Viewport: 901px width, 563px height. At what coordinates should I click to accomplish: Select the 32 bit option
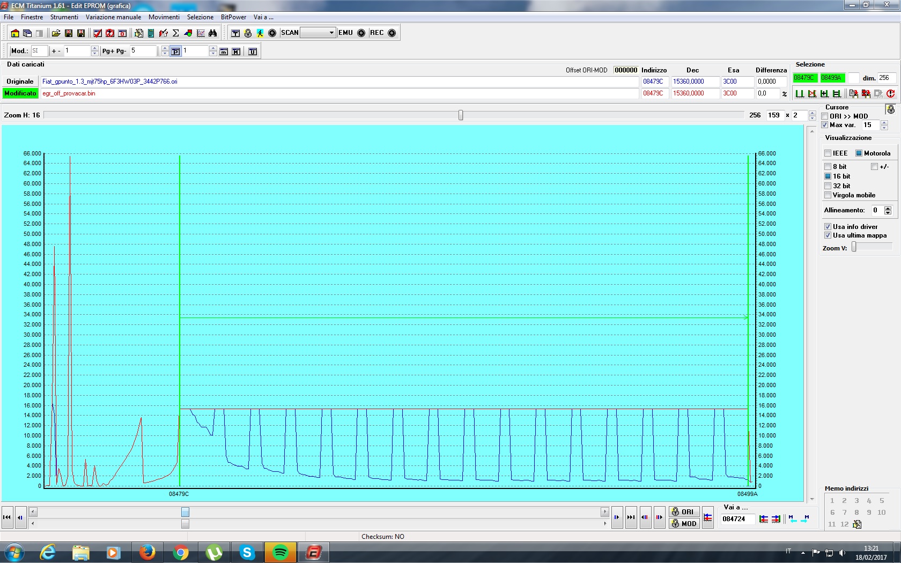point(828,186)
